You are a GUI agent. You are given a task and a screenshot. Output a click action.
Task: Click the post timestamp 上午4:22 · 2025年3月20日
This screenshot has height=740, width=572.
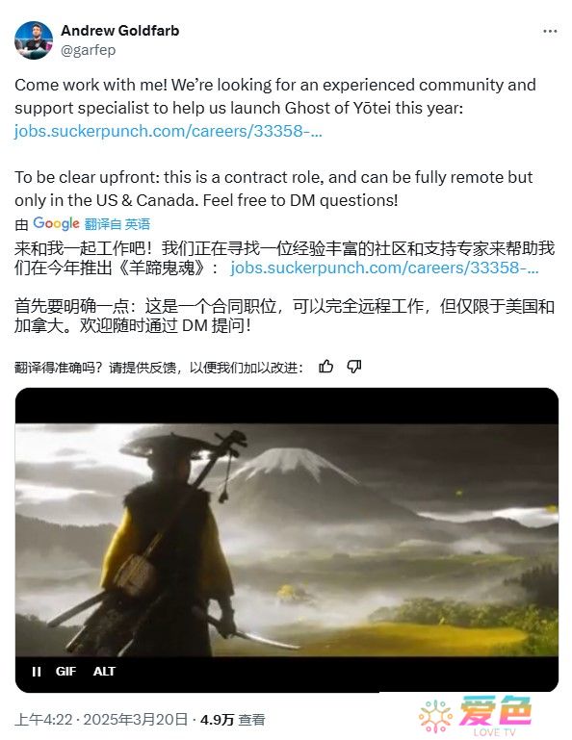pyautogui.click(x=101, y=719)
